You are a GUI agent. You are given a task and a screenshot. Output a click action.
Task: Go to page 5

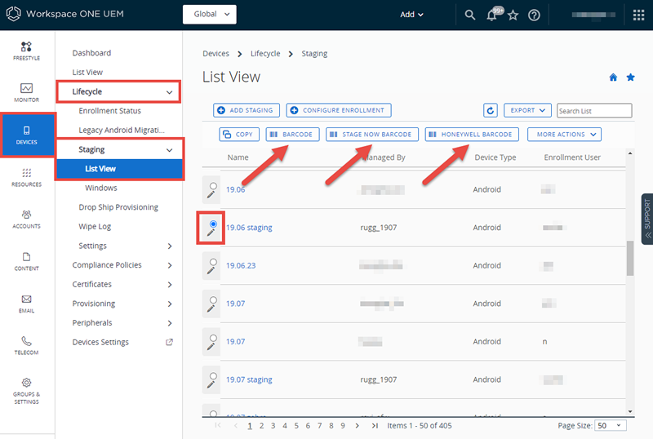(296, 426)
